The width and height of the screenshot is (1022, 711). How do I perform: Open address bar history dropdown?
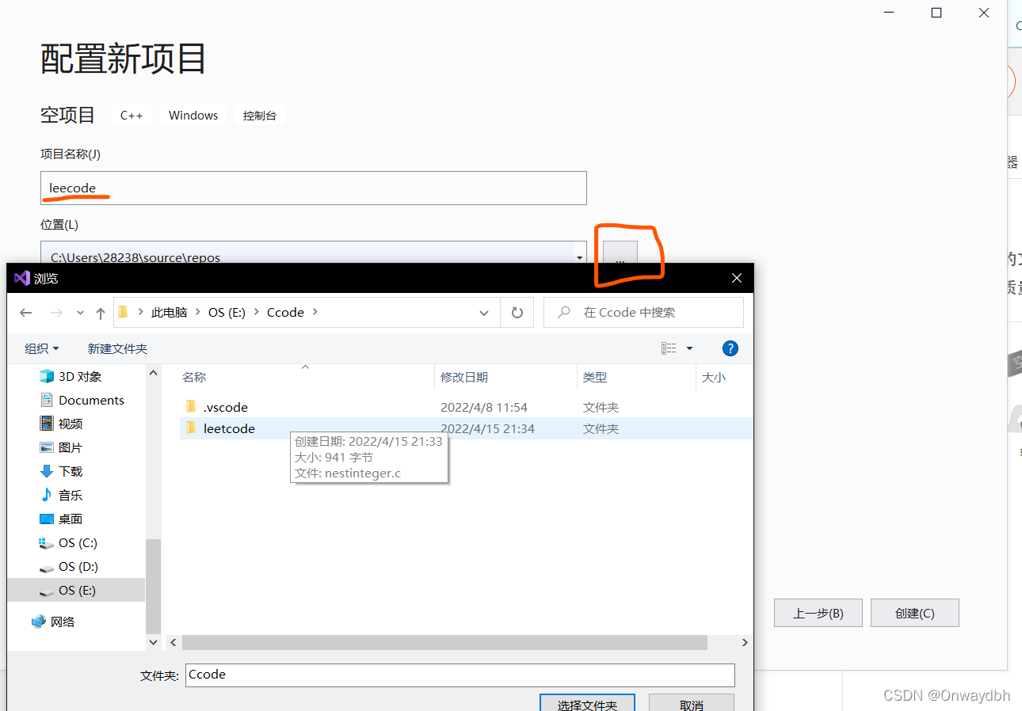click(484, 313)
